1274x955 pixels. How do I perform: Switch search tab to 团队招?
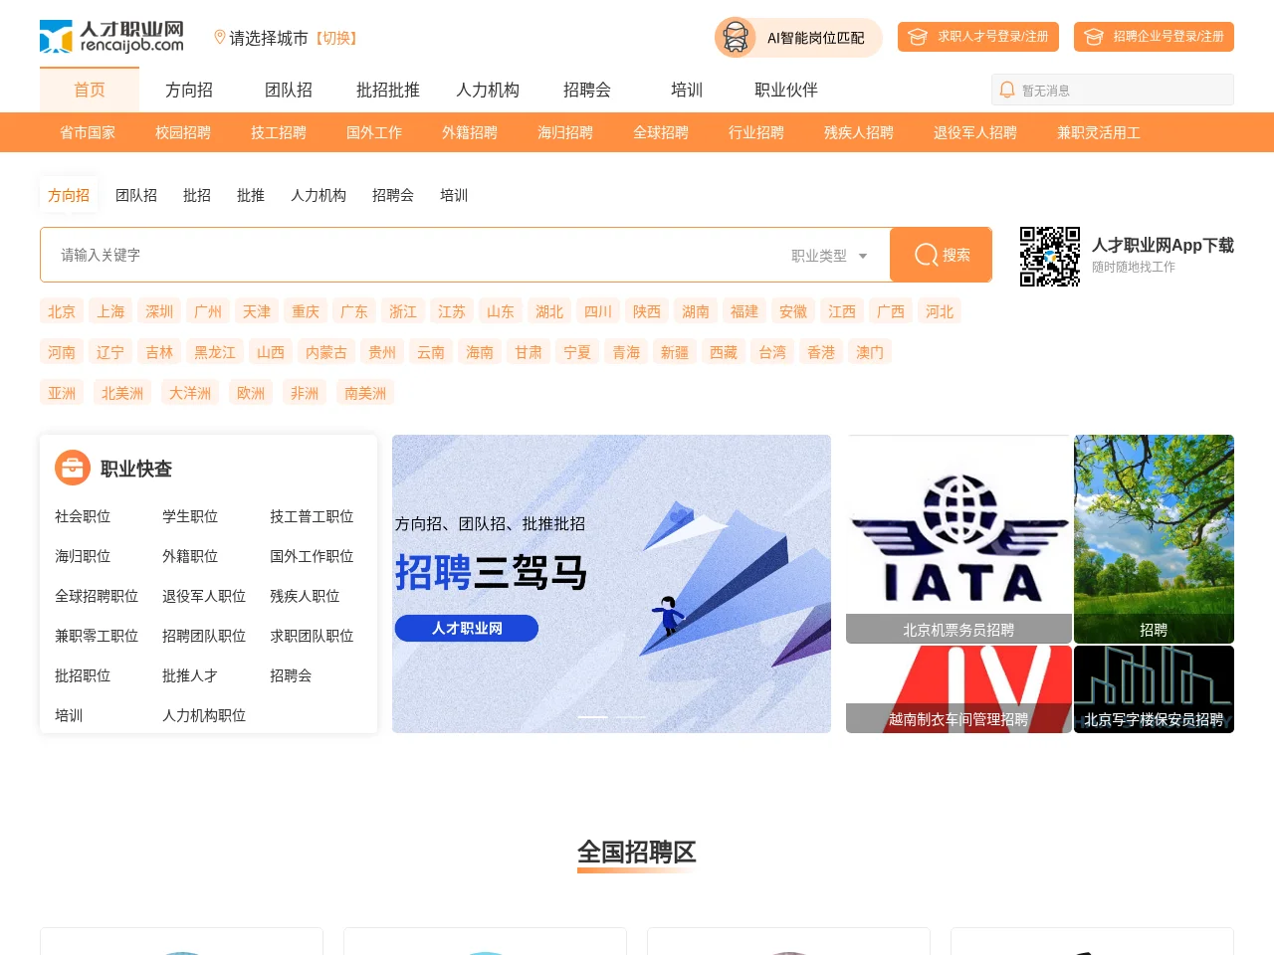[x=136, y=195]
